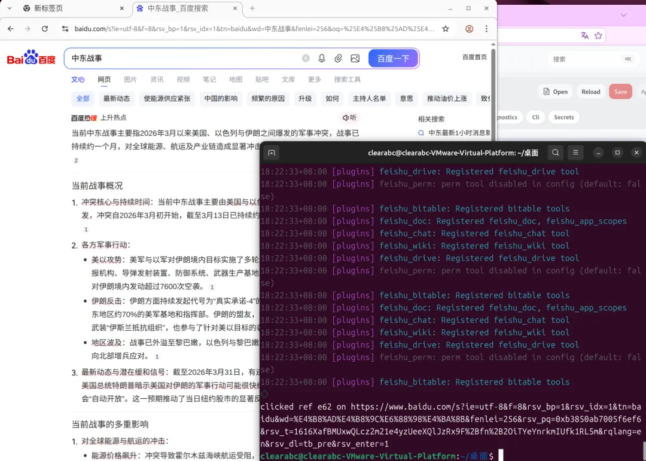The image size is (646, 461).
Task: Select the 全部 filter chip
Action: point(83,99)
